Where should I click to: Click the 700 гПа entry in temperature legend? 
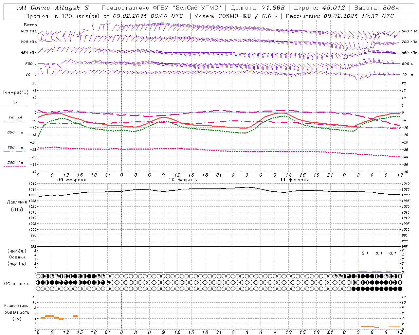pos(15,148)
